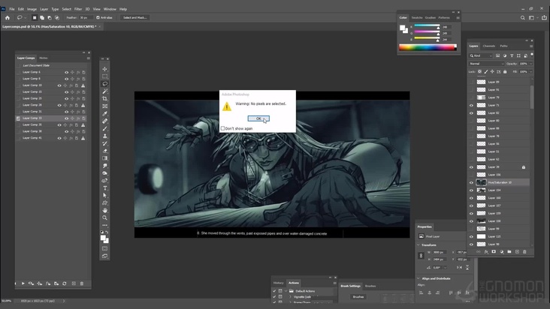Toggle the Anti-alias checkbox

pos(98,17)
